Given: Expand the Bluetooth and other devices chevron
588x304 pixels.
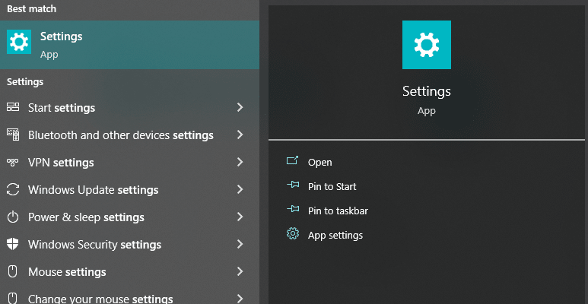Looking at the screenshot, I should (240, 135).
